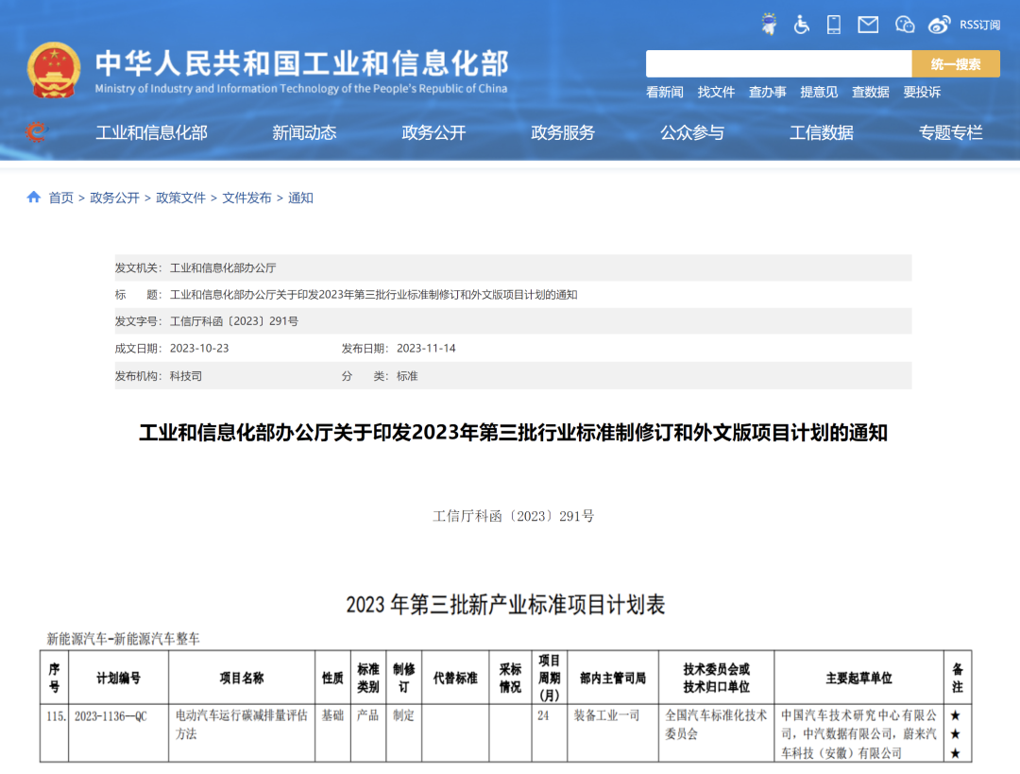Open the mobile version icon

[x=833, y=25]
